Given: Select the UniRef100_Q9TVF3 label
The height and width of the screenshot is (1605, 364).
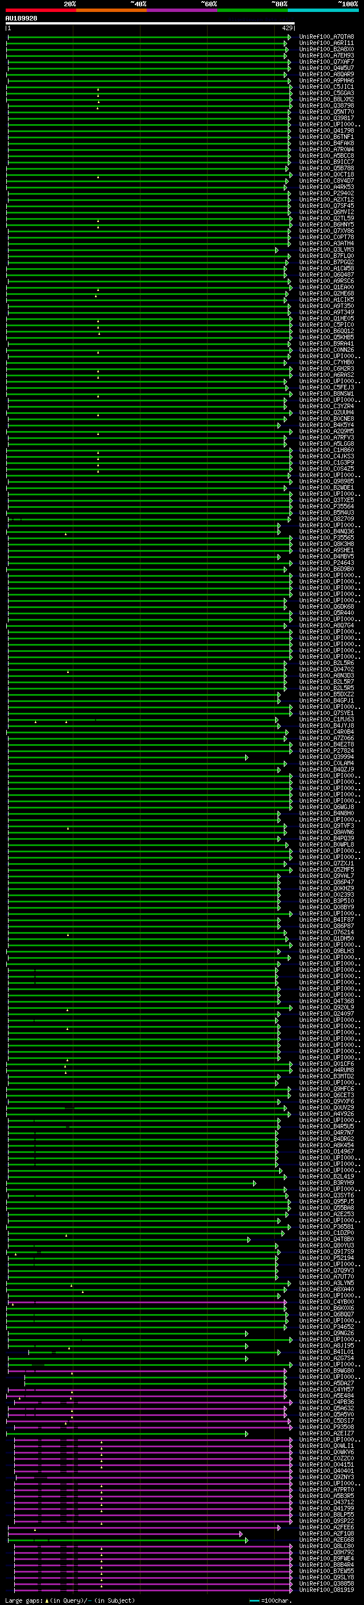Looking at the screenshot, I should [x=326, y=826].
